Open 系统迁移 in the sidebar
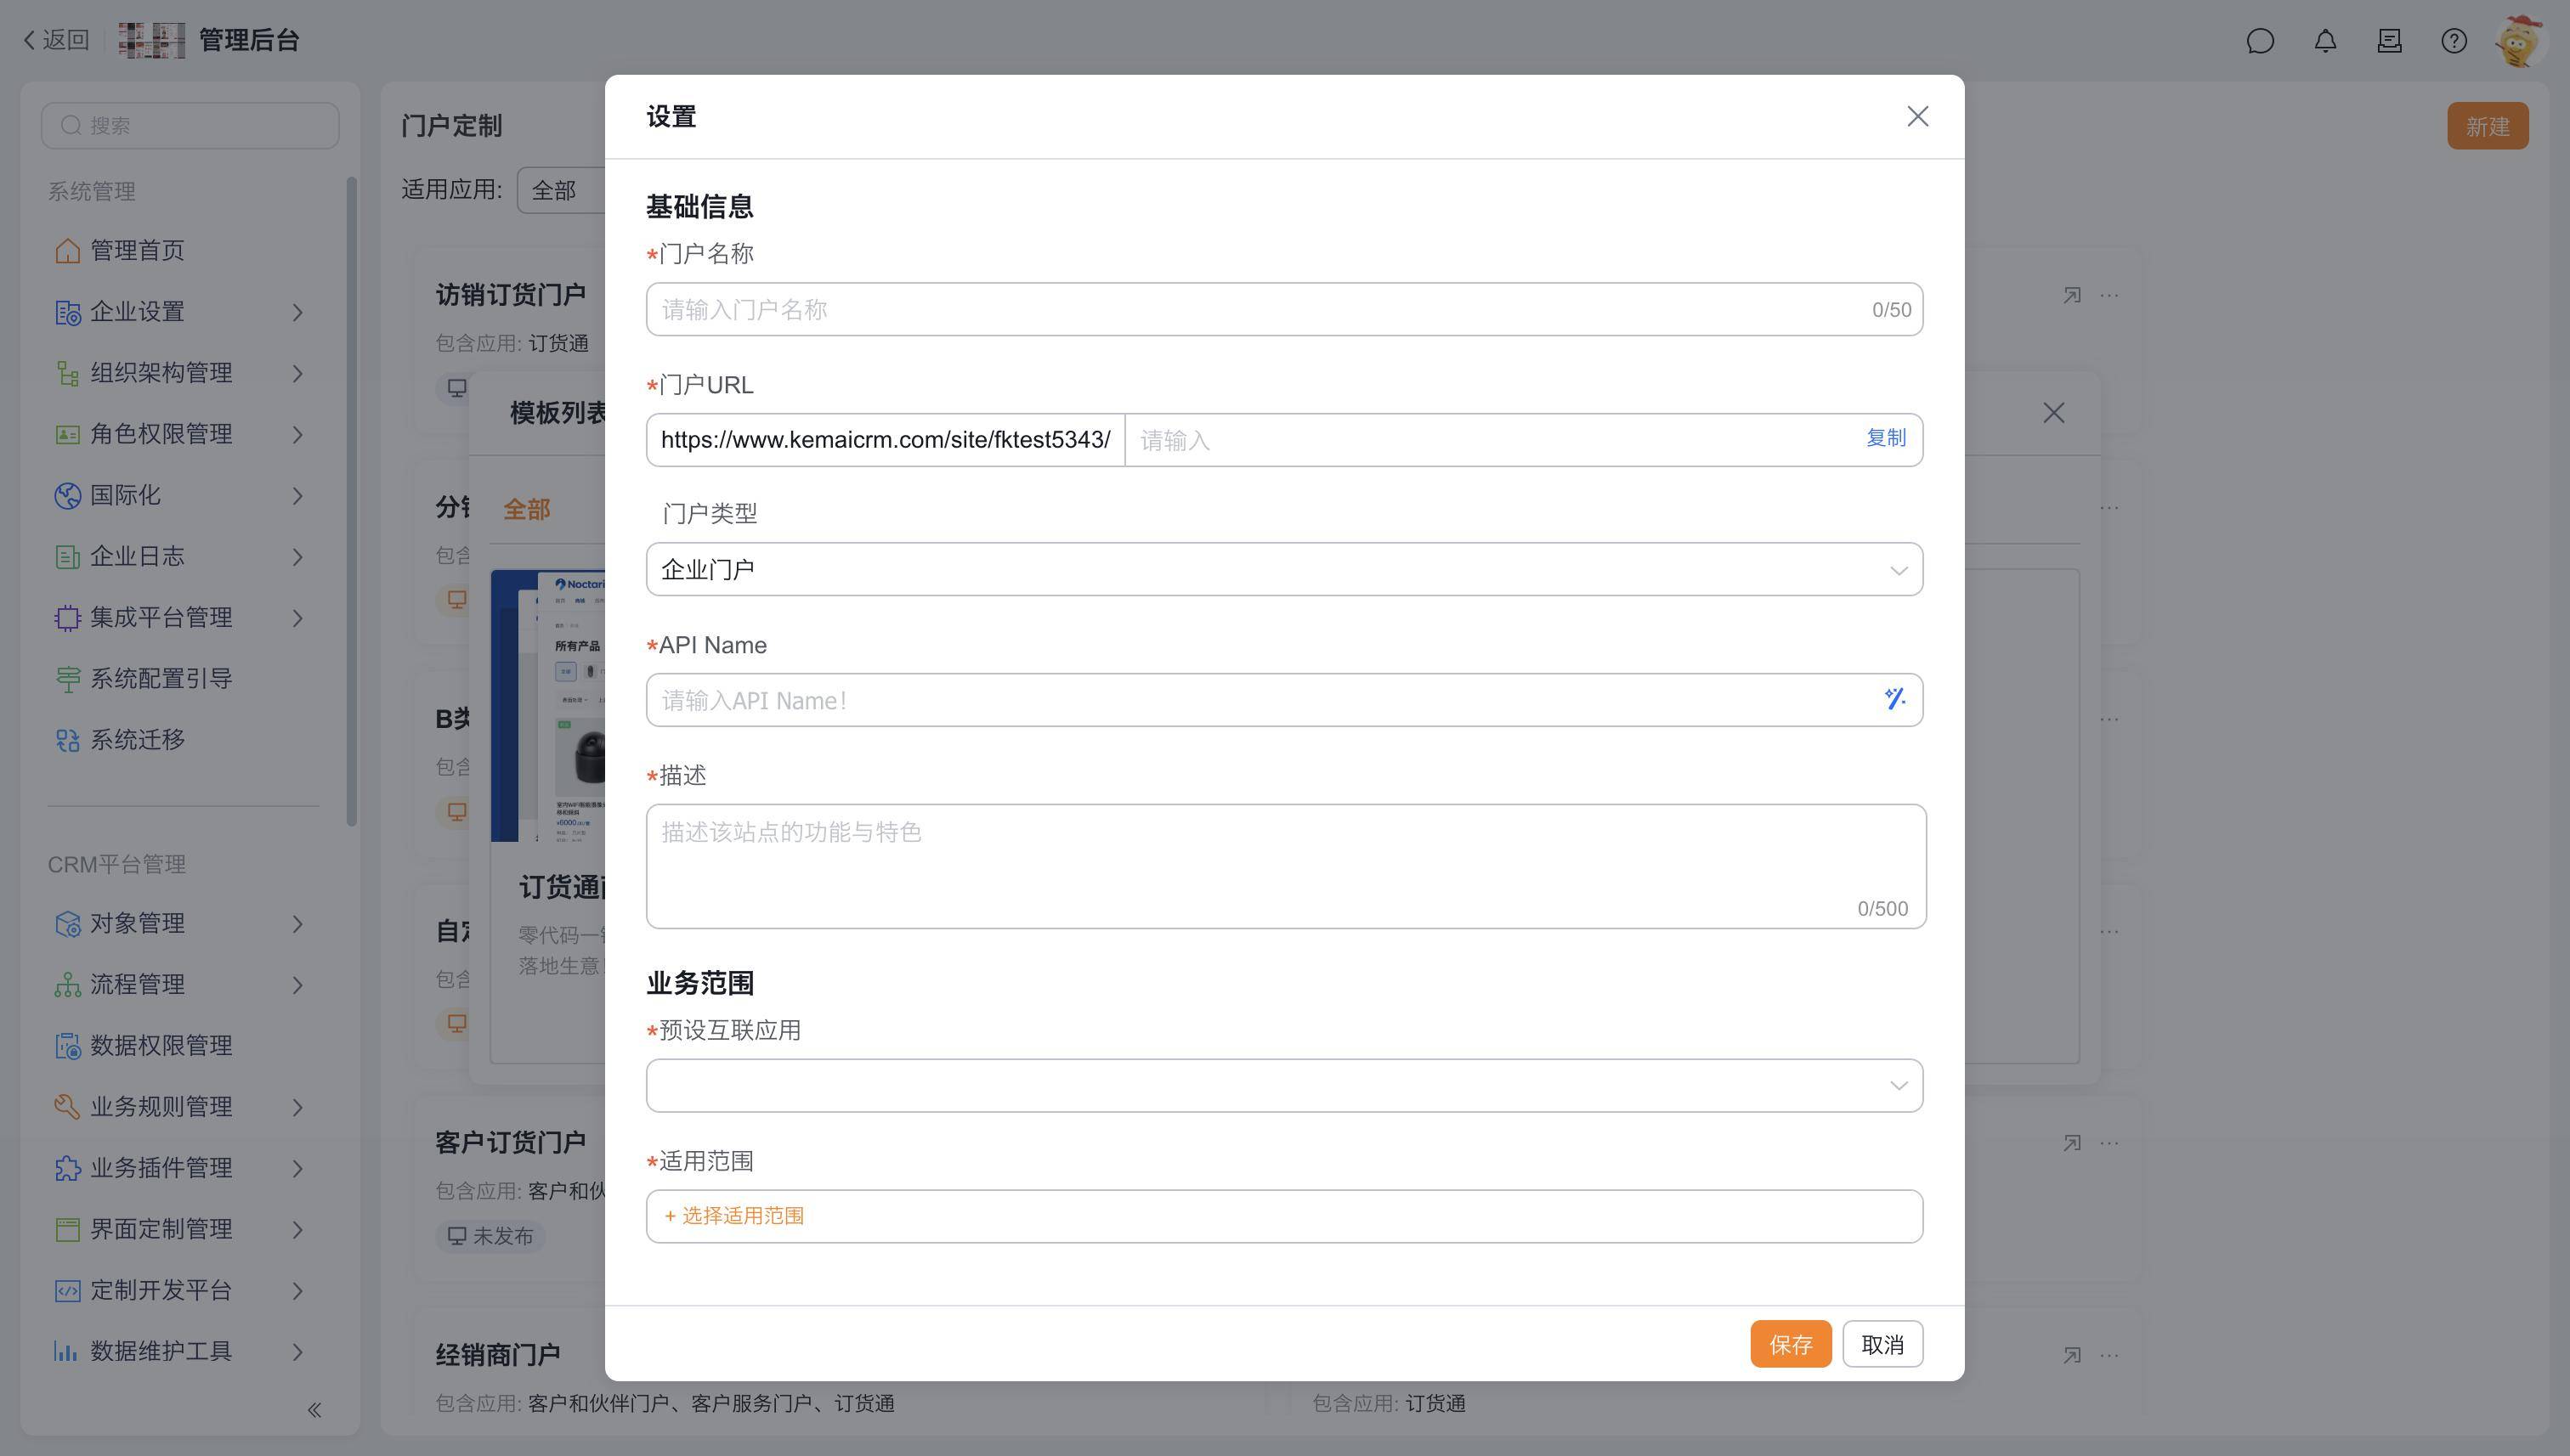2570x1456 pixels. point(137,740)
